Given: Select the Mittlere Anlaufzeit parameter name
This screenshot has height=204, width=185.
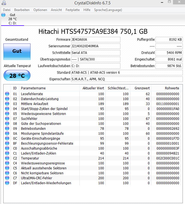Looking at the screenshot, I should coord(34,104).
